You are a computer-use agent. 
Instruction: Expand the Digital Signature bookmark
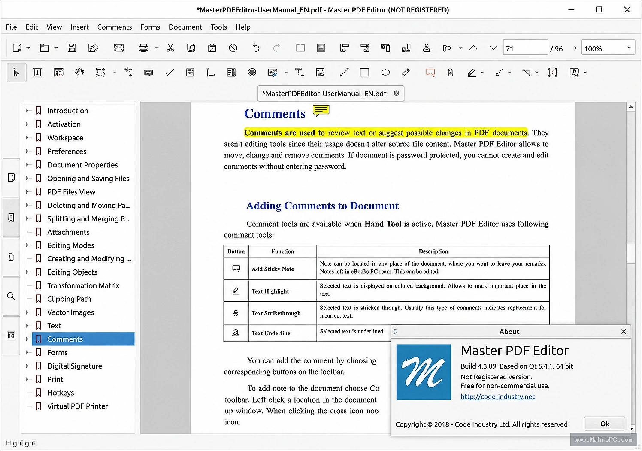pyautogui.click(x=27, y=366)
